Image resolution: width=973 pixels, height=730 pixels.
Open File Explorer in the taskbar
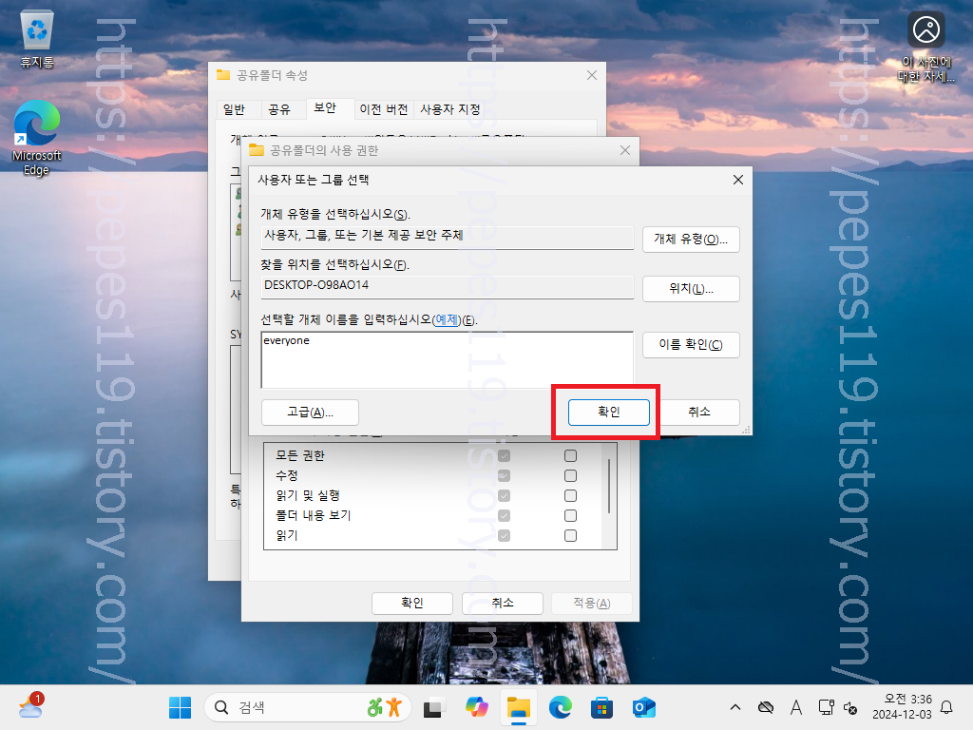(518, 707)
